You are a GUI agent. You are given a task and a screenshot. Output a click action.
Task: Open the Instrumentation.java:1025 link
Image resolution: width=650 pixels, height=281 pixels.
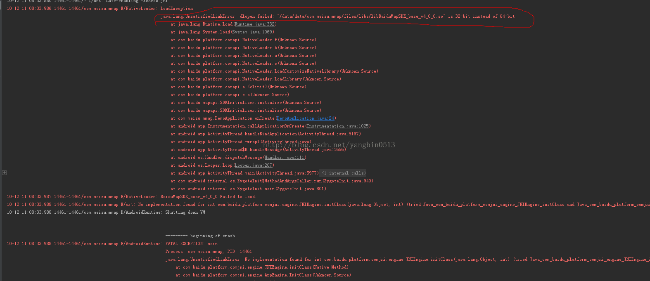(x=338, y=126)
